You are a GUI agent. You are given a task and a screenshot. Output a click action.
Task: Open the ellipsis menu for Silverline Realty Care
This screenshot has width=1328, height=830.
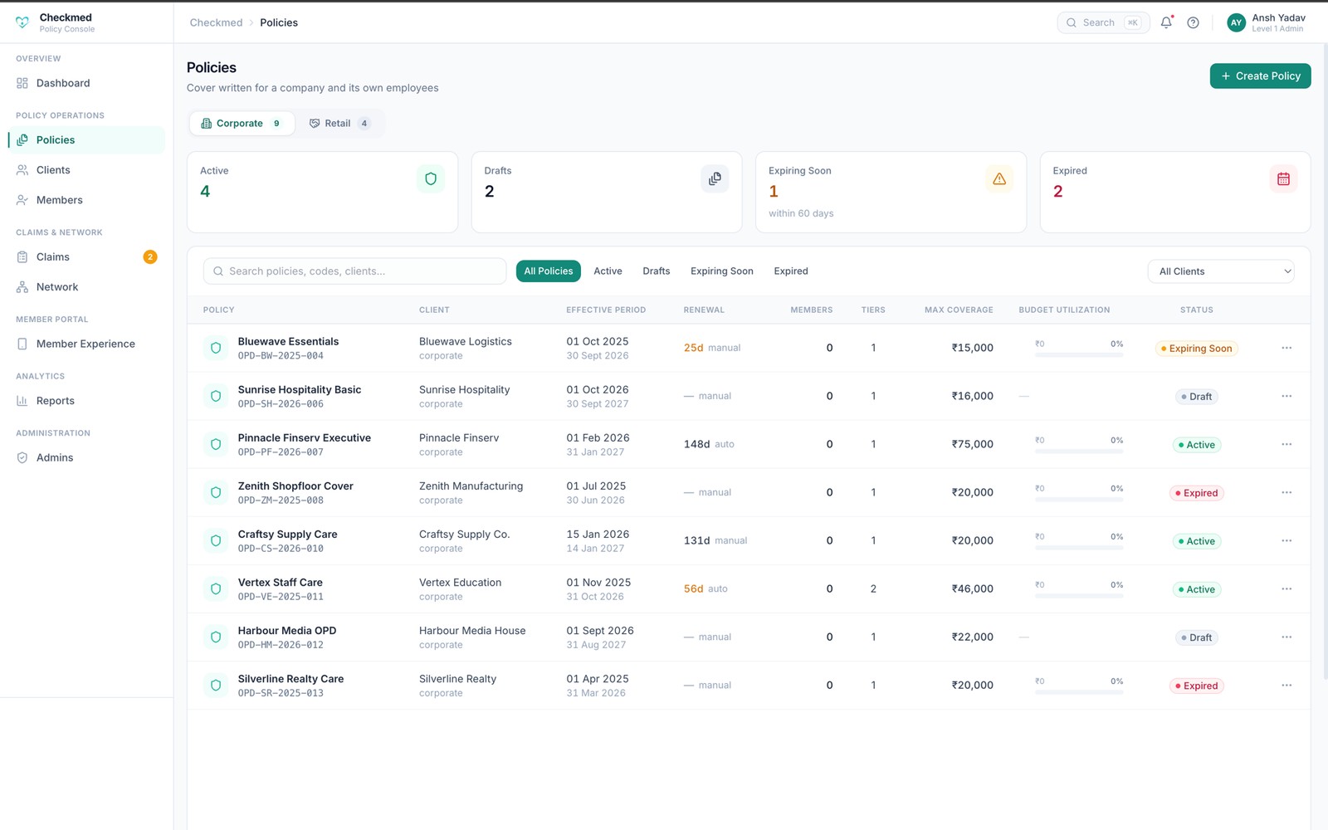coord(1286,685)
